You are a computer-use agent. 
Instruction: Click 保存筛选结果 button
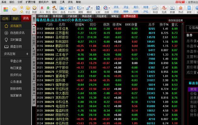175,20
